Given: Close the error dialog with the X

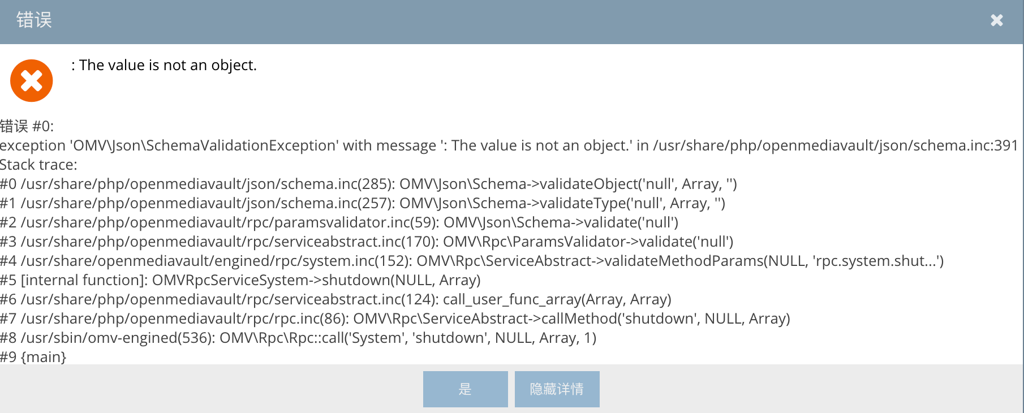Looking at the screenshot, I should coord(997,20).
